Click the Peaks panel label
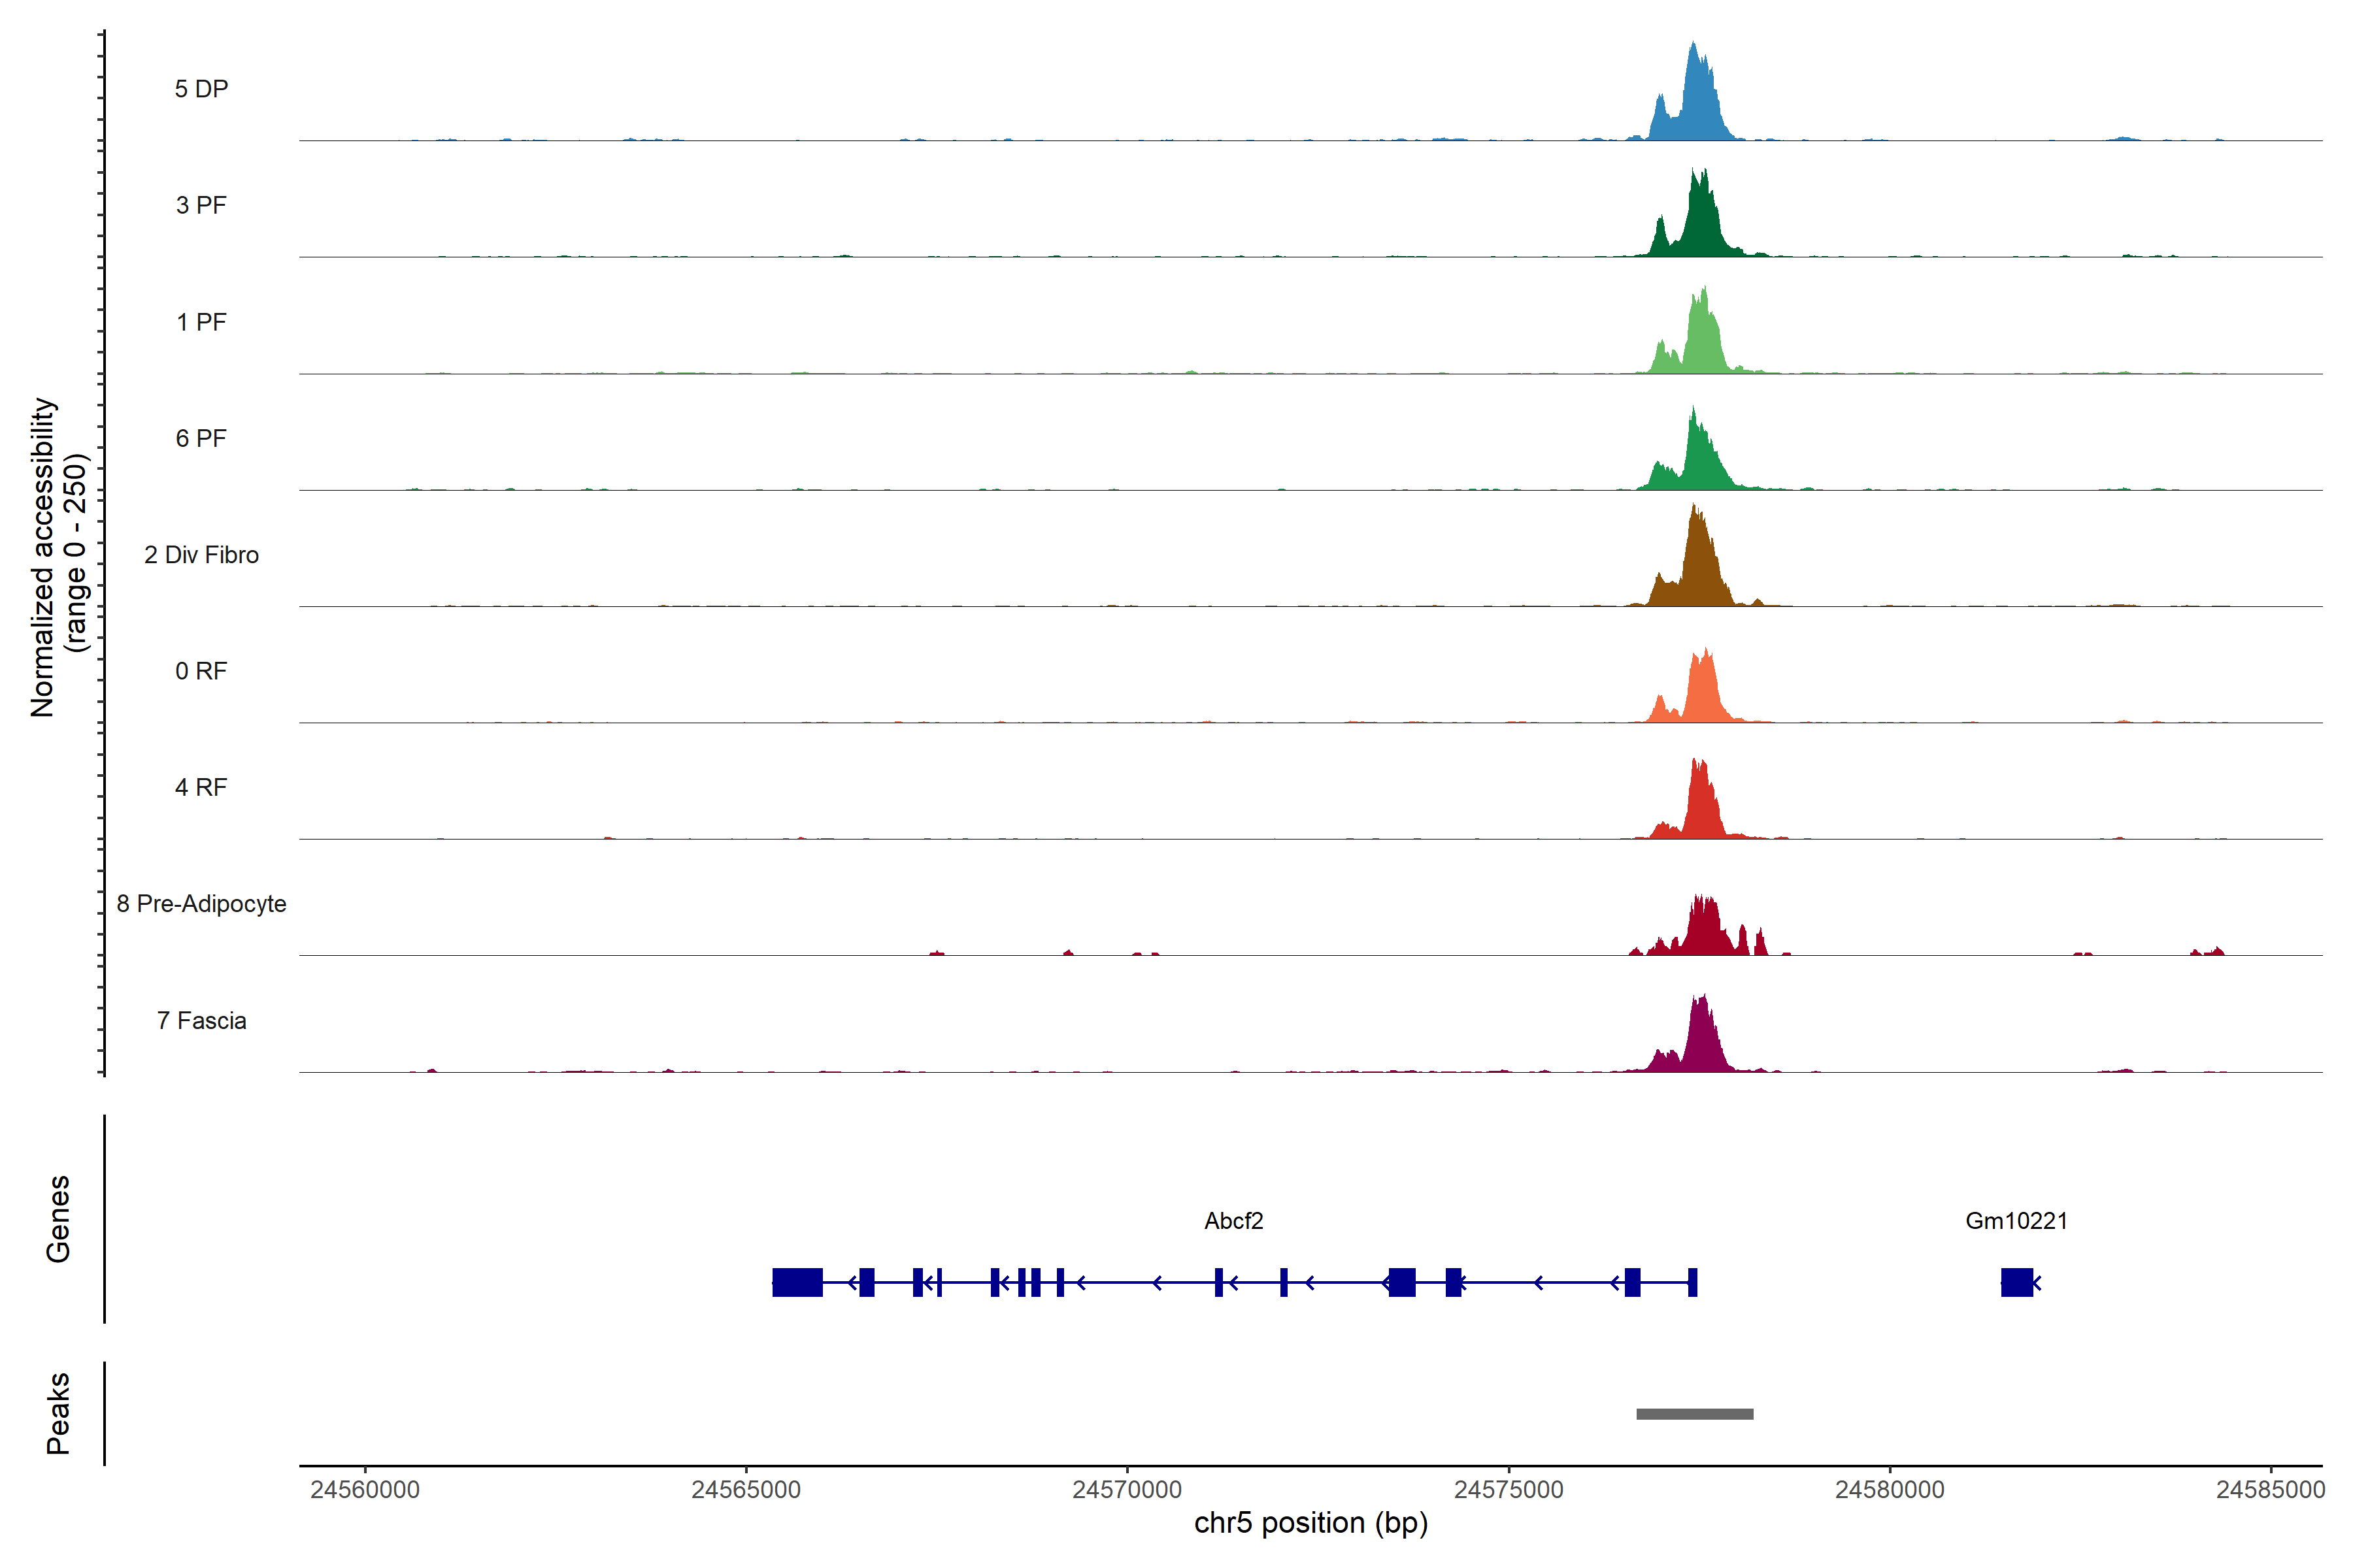2353x1568 pixels. (58, 1413)
